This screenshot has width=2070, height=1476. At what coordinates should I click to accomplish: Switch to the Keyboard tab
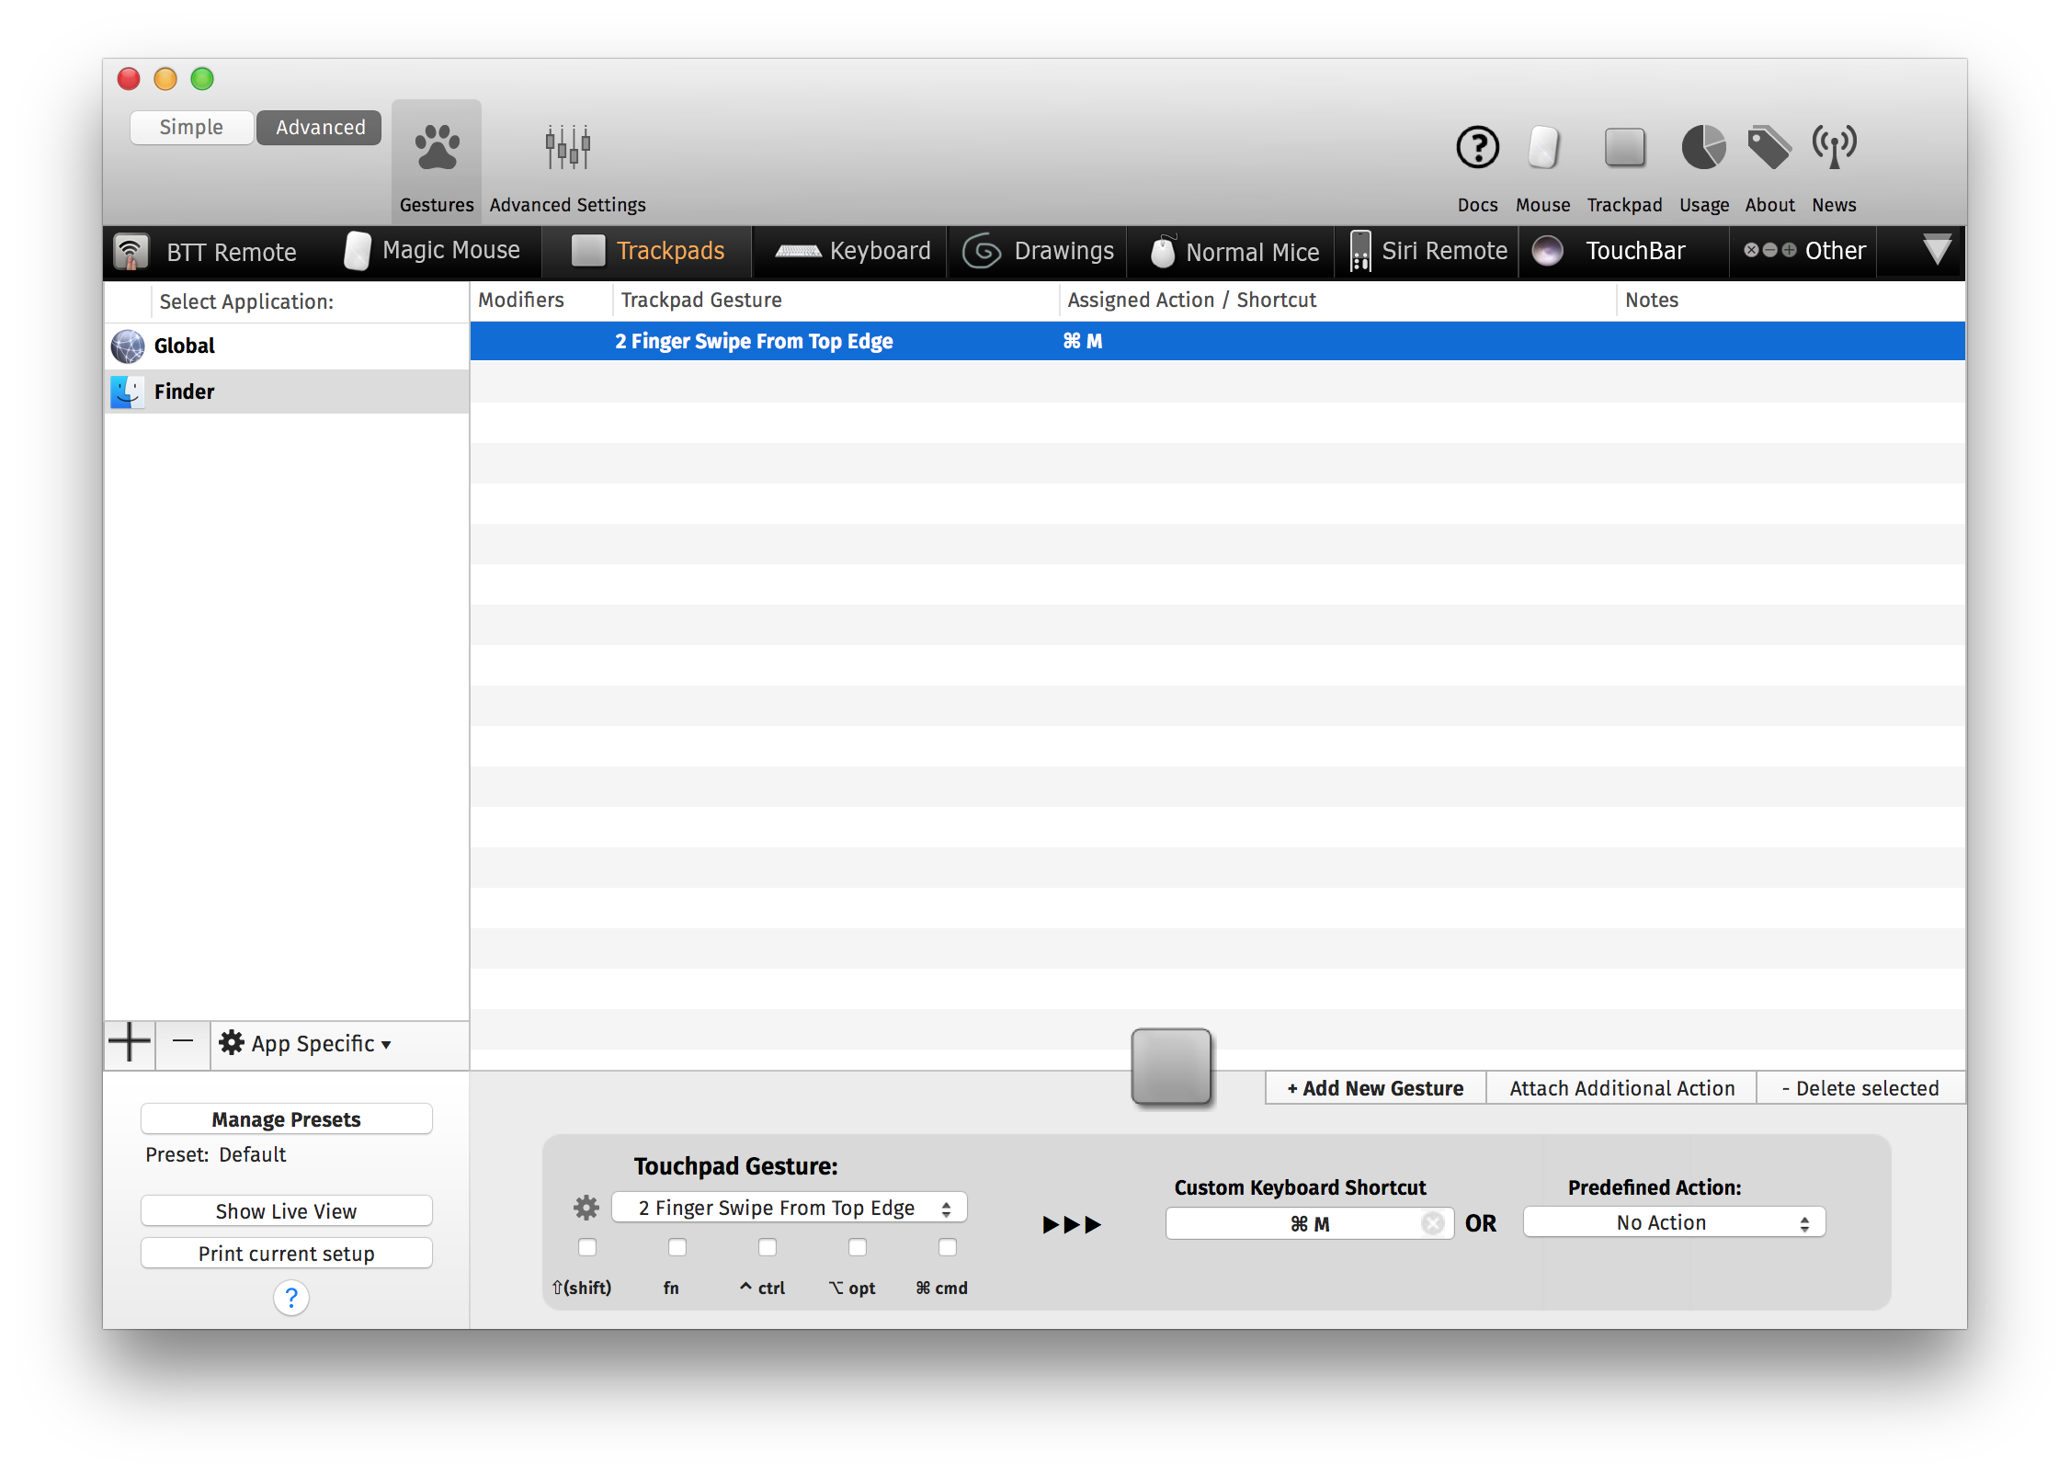tap(853, 251)
